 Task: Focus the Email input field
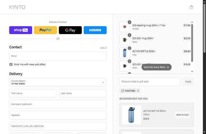58,56
